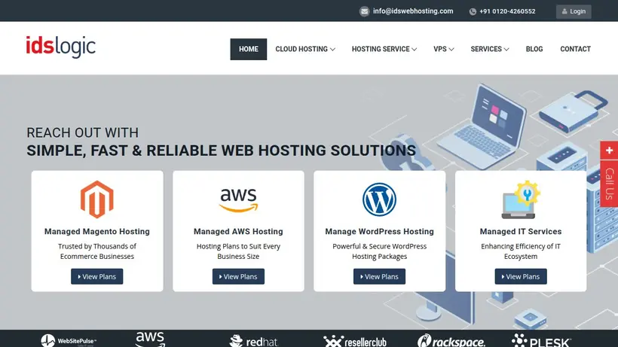This screenshot has width=618, height=347.
Task: Open the Services menu label
Action: 486,49
